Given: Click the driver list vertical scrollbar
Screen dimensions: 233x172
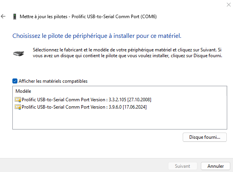Looking at the screenshot, I should tap(226, 107).
